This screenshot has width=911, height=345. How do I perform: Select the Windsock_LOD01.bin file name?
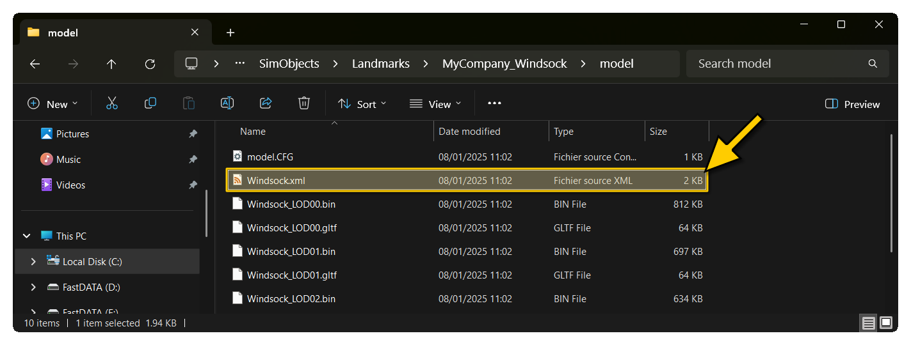[291, 252]
